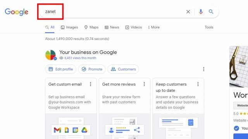Click the About 1,490,000 results text
Image resolution: width=248 pixels, height=139 pixels.
[x=77, y=39]
